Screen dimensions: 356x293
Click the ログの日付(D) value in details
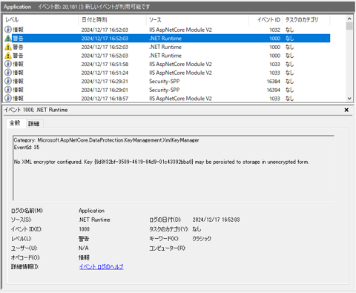point(216,220)
